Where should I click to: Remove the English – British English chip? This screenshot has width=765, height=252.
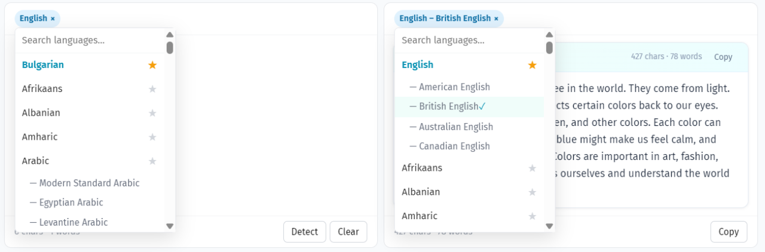496,19
